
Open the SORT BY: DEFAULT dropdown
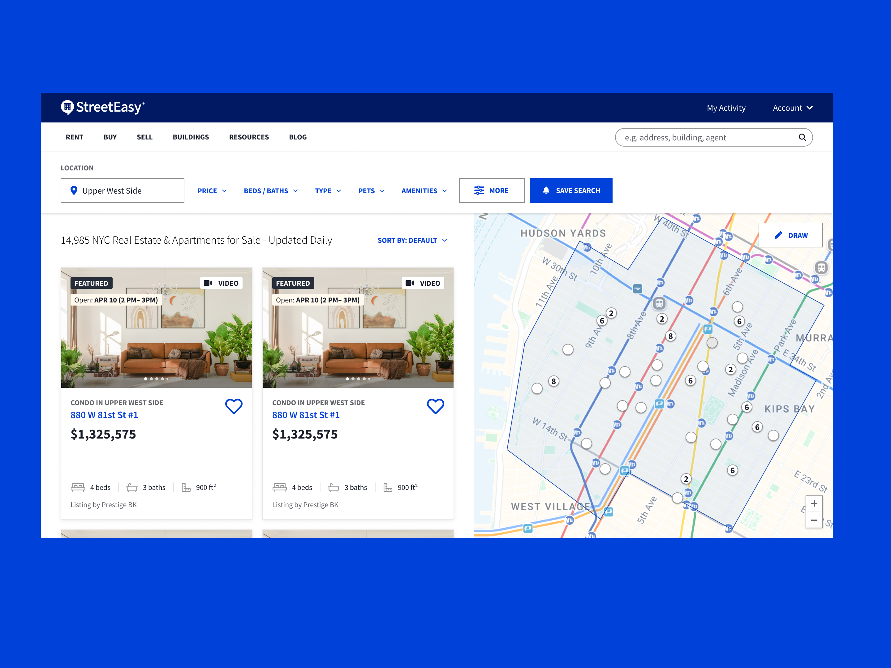point(412,240)
